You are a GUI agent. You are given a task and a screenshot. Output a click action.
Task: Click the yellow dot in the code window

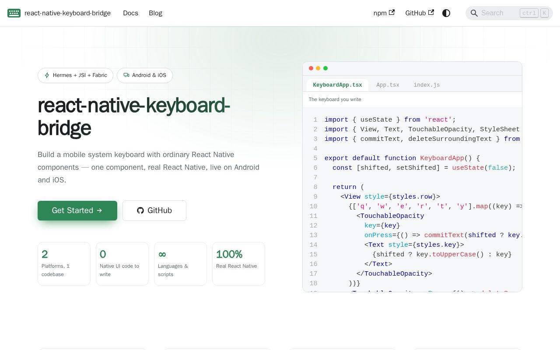[318, 68]
